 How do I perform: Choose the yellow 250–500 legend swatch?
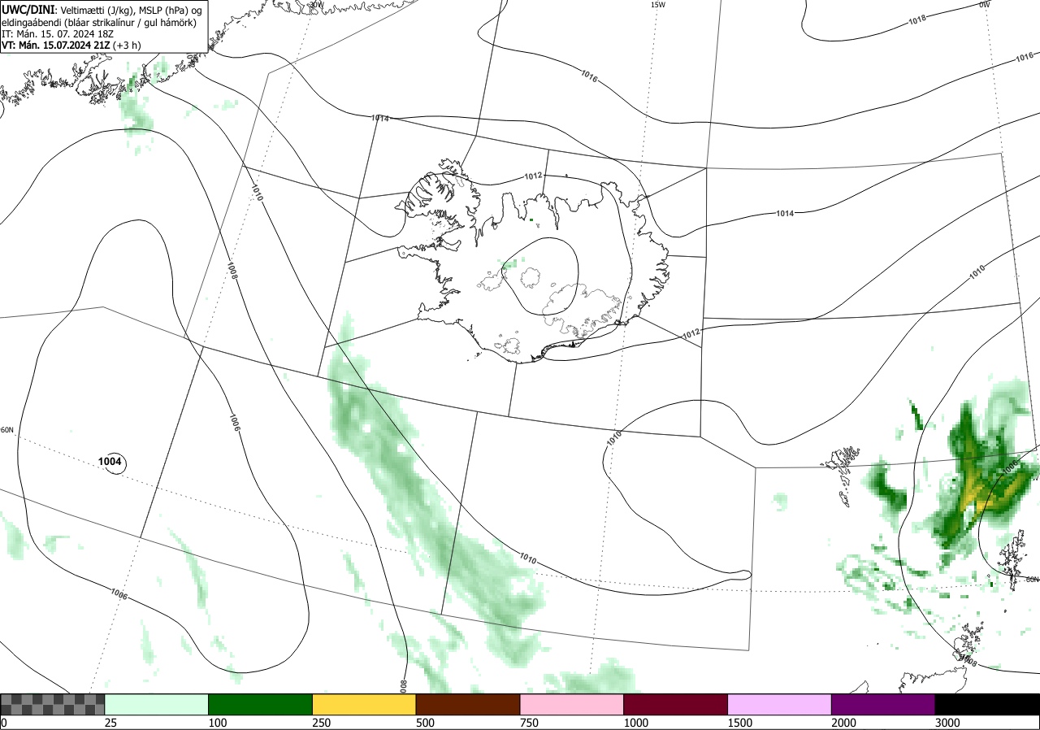click(x=364, y=704)
